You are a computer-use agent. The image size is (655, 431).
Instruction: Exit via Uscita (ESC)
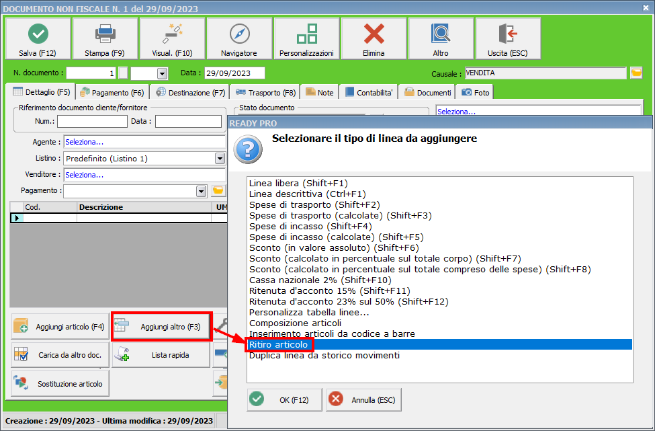(508, 38)
